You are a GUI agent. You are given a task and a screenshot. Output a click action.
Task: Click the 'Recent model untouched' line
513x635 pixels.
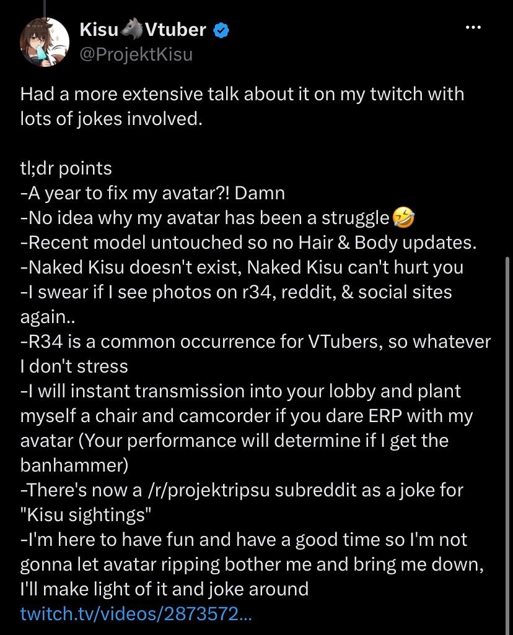click(x=248, y=243)
